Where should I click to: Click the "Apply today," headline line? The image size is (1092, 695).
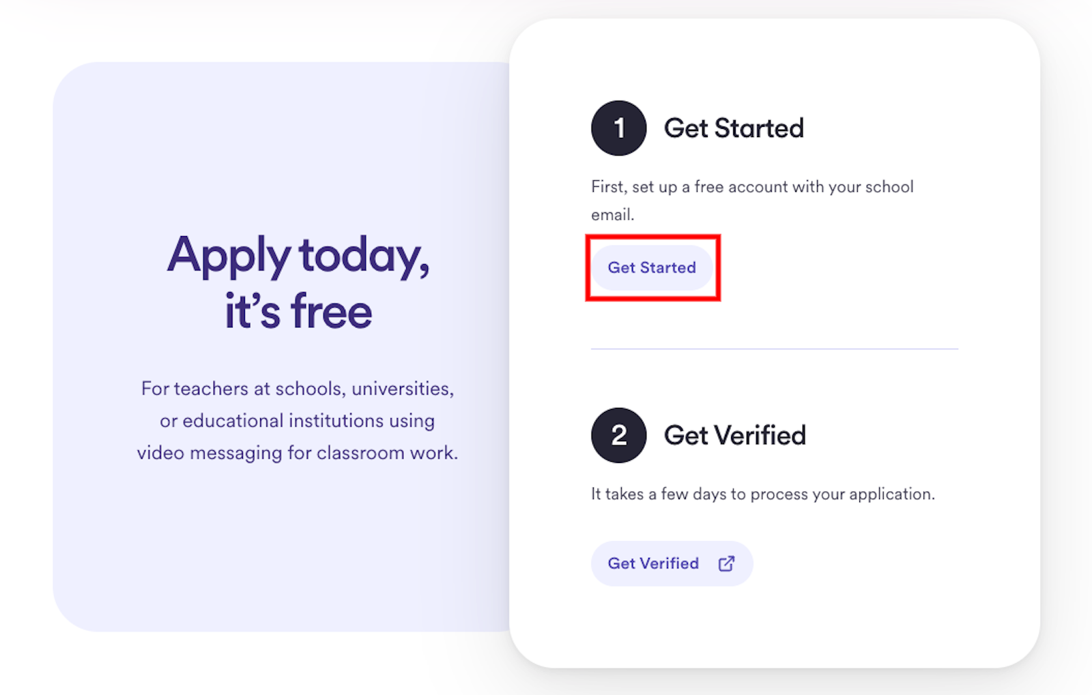(x=298, y=256)
